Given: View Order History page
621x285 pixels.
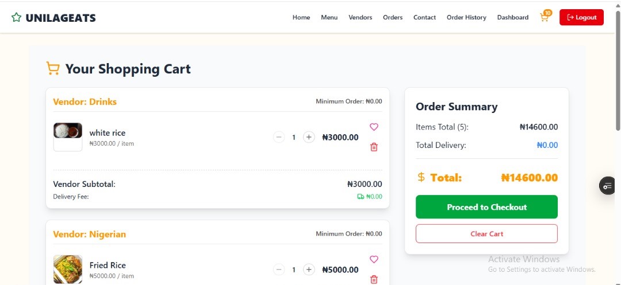Looking at the screenshot, I should tap(466, 17).
